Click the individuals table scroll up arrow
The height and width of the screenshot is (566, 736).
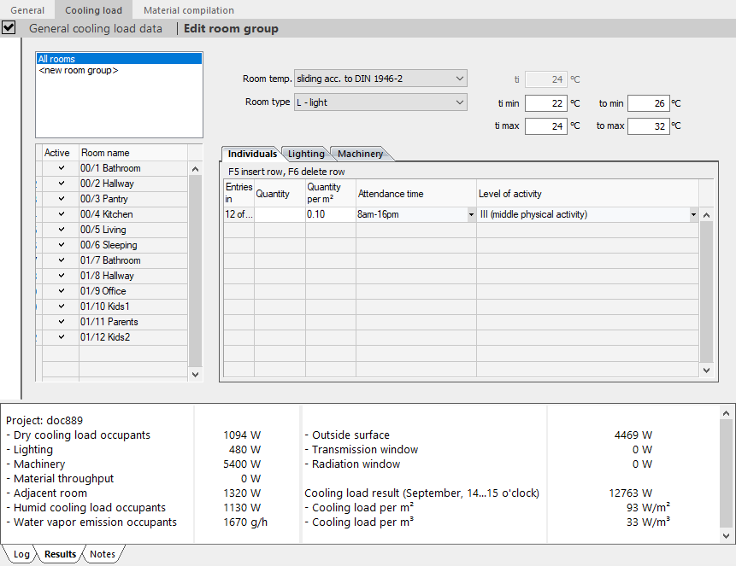706,215
